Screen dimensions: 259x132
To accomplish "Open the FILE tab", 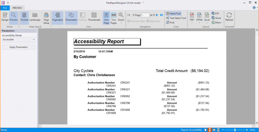I will [5, 8].
